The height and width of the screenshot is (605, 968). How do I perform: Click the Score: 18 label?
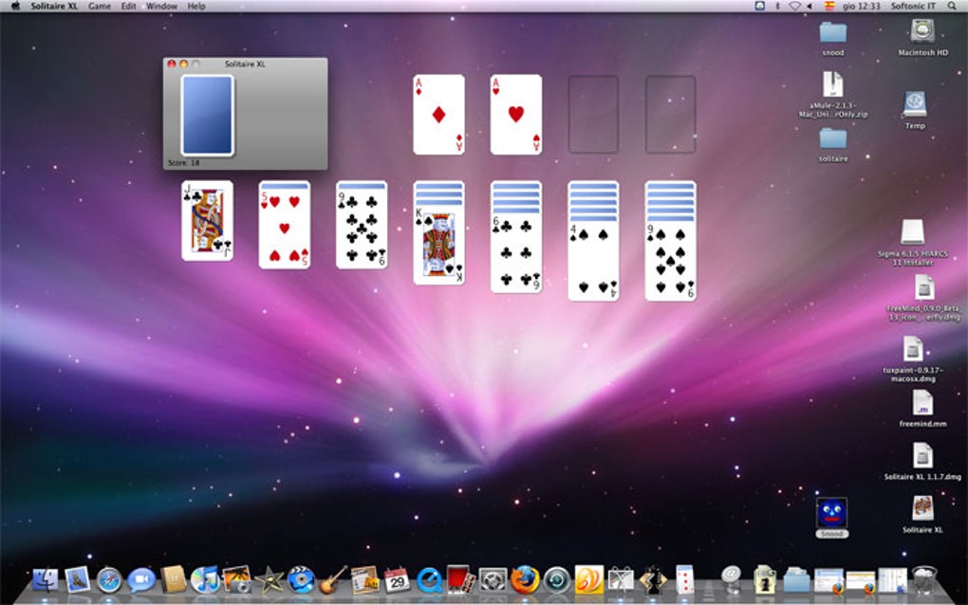click(x=183, y=163)
